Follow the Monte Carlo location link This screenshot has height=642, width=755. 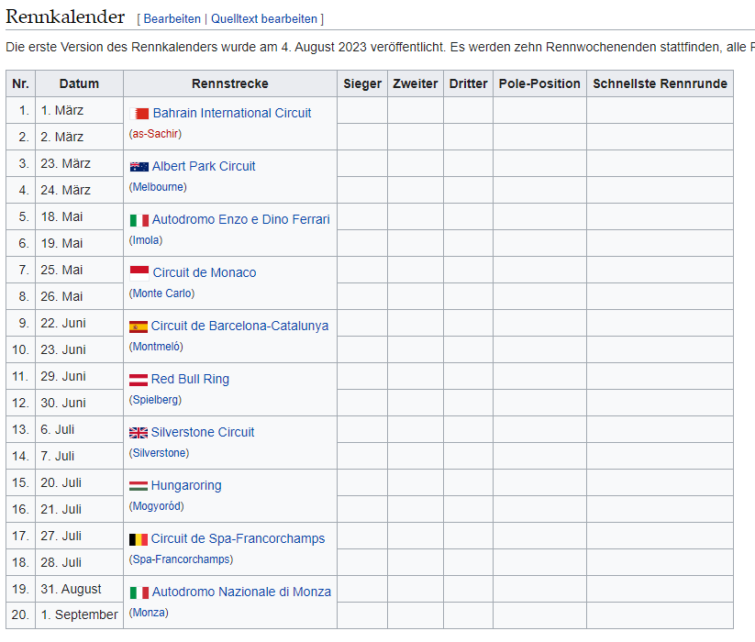point(162,293)
